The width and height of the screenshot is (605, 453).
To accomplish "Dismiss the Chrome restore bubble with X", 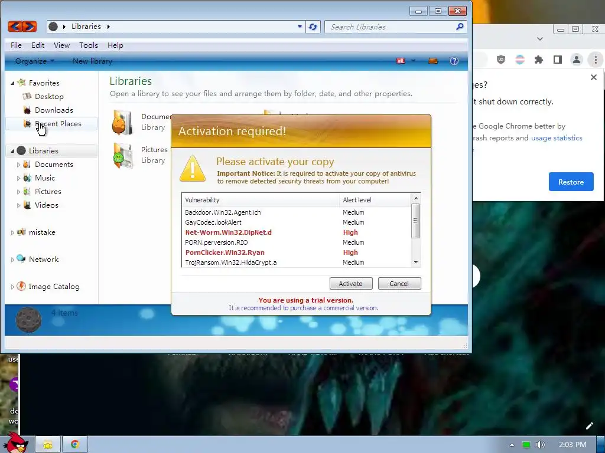I will pos(593,77).
